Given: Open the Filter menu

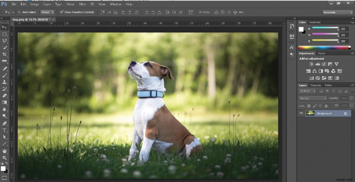Looking at the screenshot, I should point(83,4).
